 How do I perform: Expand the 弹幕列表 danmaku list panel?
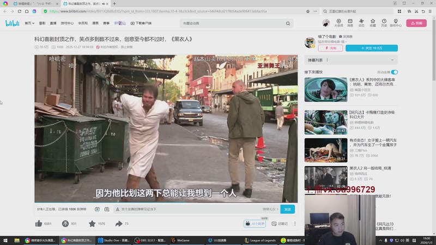(x=351, y=60)
